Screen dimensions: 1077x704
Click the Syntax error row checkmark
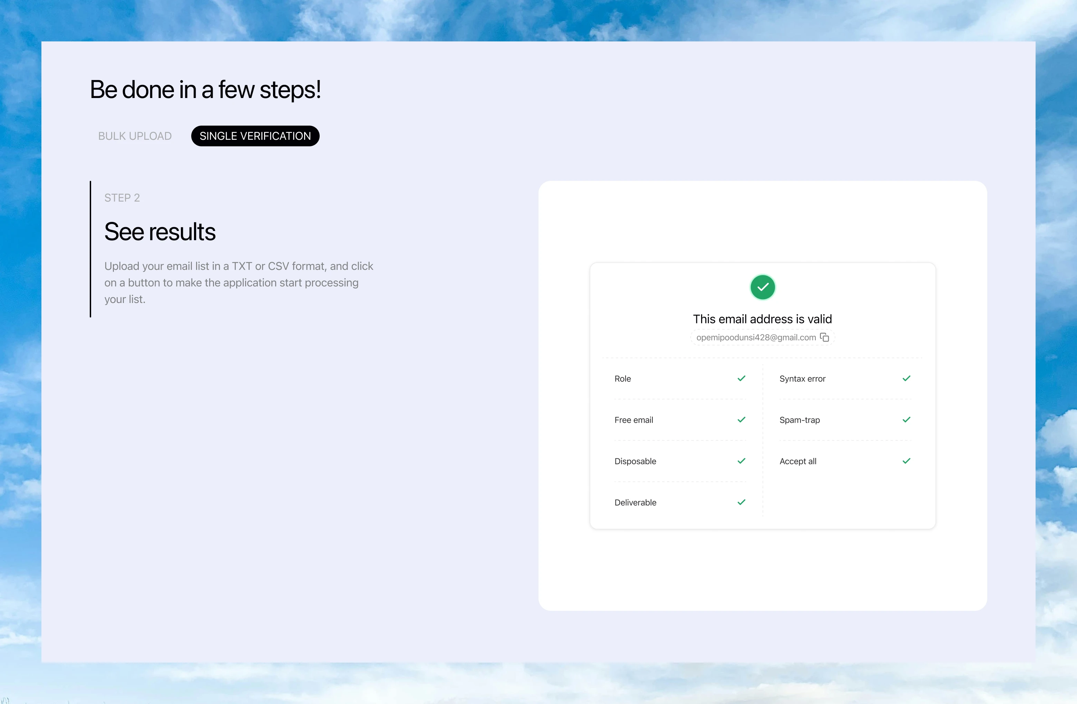coord(906,378)
